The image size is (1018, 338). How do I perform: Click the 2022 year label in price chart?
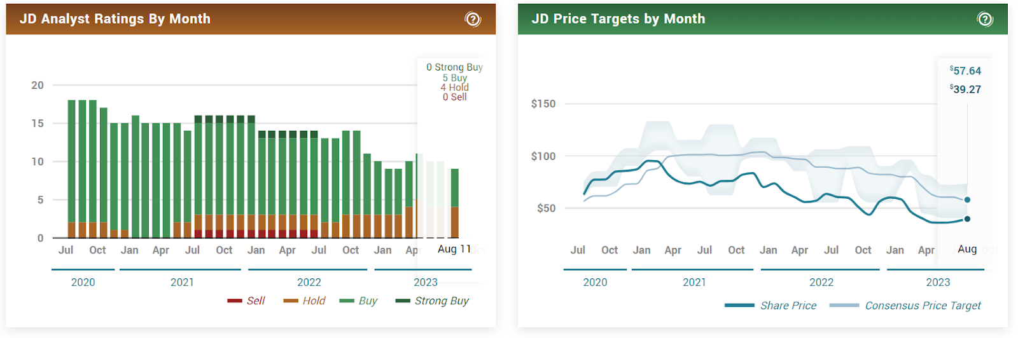click(x=821, y=282)
